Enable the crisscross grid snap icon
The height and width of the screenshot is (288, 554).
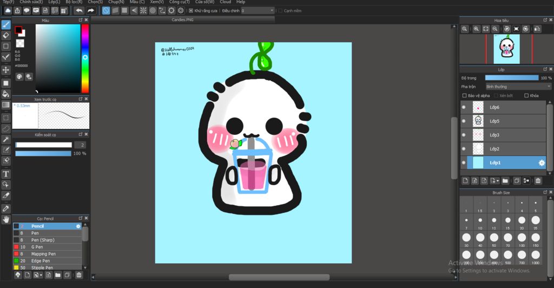click(124, 11)
